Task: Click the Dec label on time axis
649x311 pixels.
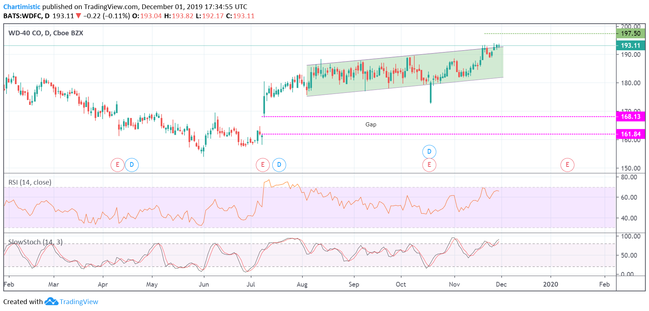Action: (x=501, y=284)
